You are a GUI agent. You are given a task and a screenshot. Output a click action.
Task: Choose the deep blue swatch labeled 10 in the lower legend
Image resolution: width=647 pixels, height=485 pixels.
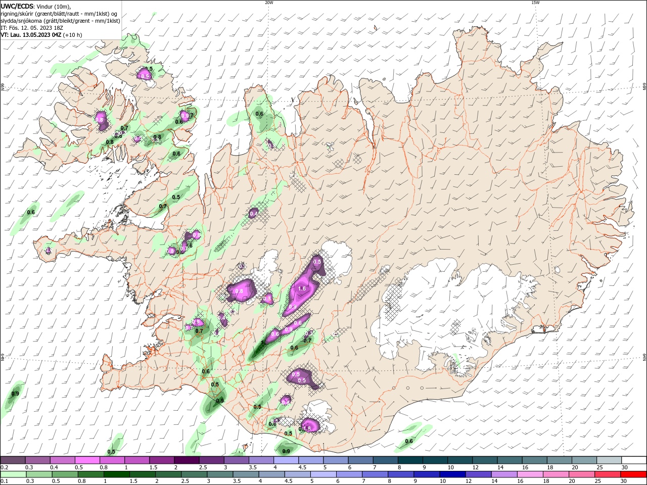tap(452, 474)
